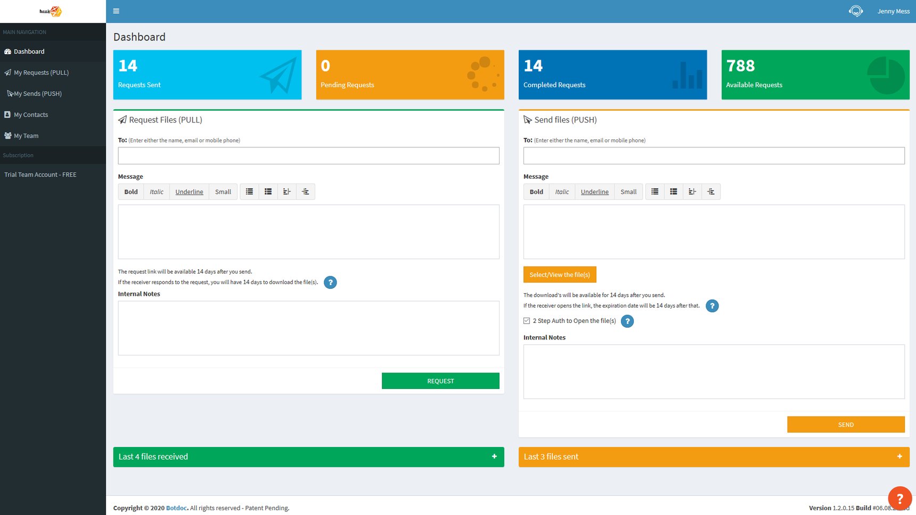Uncheck 2 Step Auth to Open the file(s)
916x515 pixels.
(x=527, y=321)
